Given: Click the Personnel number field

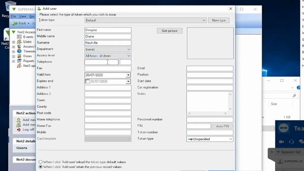Looking at the screenshot, I should pyautogui.click(x=210, y=120).
